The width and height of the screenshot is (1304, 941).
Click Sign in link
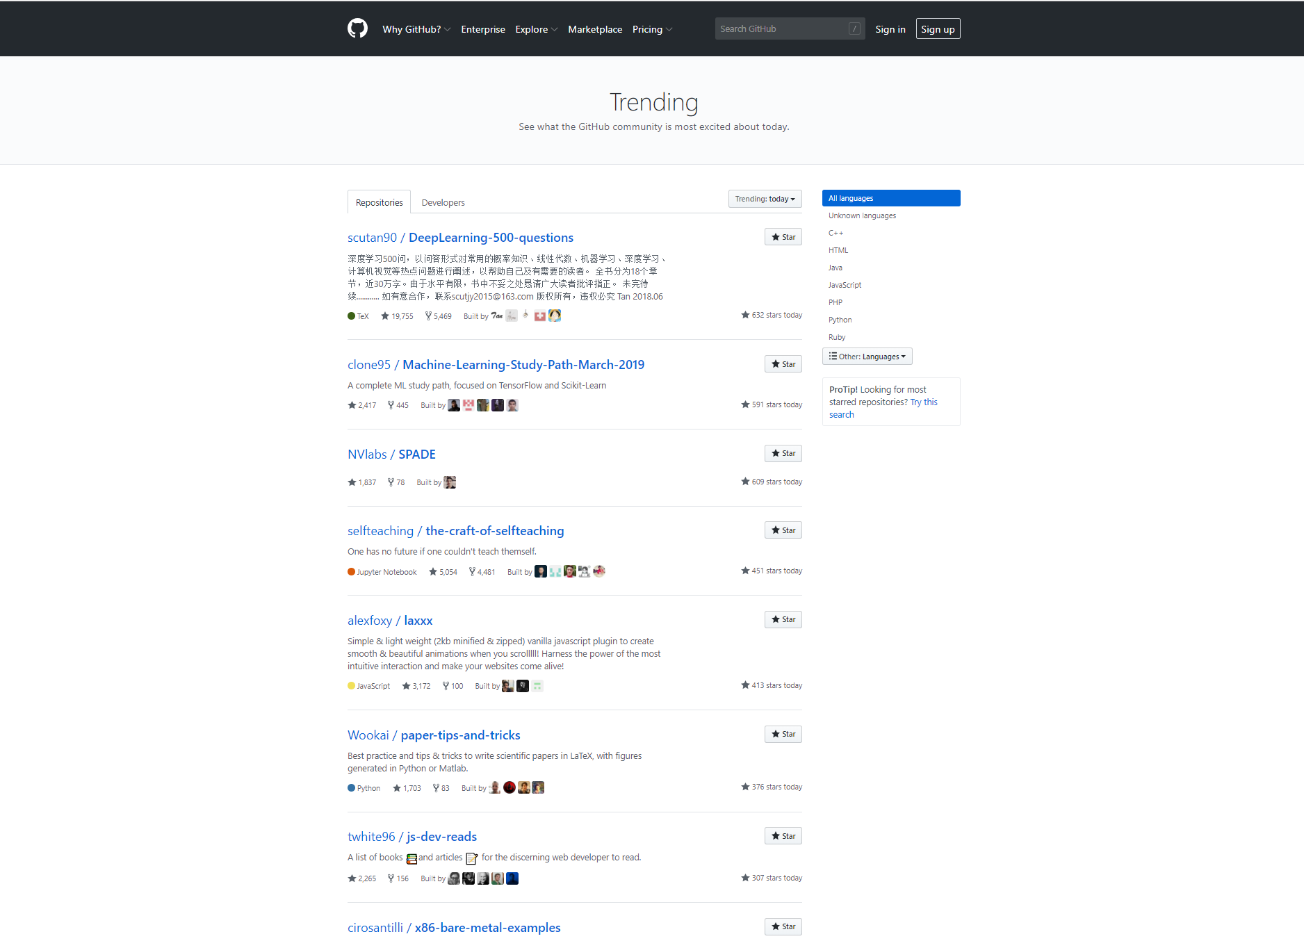click(890, 29)
